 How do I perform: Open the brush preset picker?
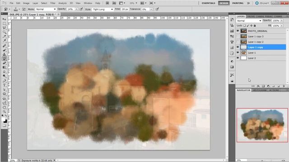tap(16, 9)
